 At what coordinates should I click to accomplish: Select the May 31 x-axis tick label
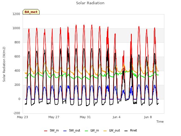pos(85,117)
